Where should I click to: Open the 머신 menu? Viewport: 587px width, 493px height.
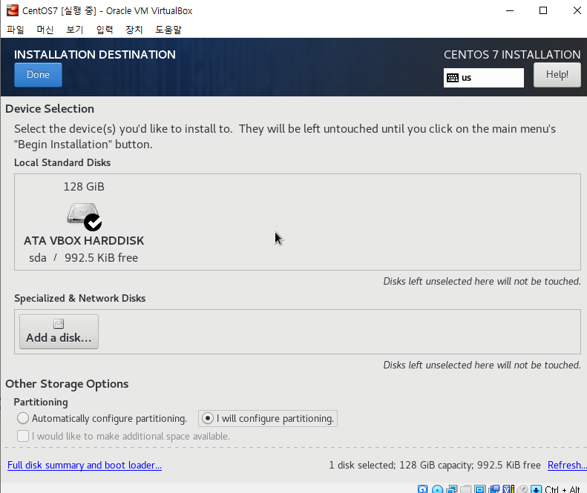pyautogui.click(x=45, y=30)
